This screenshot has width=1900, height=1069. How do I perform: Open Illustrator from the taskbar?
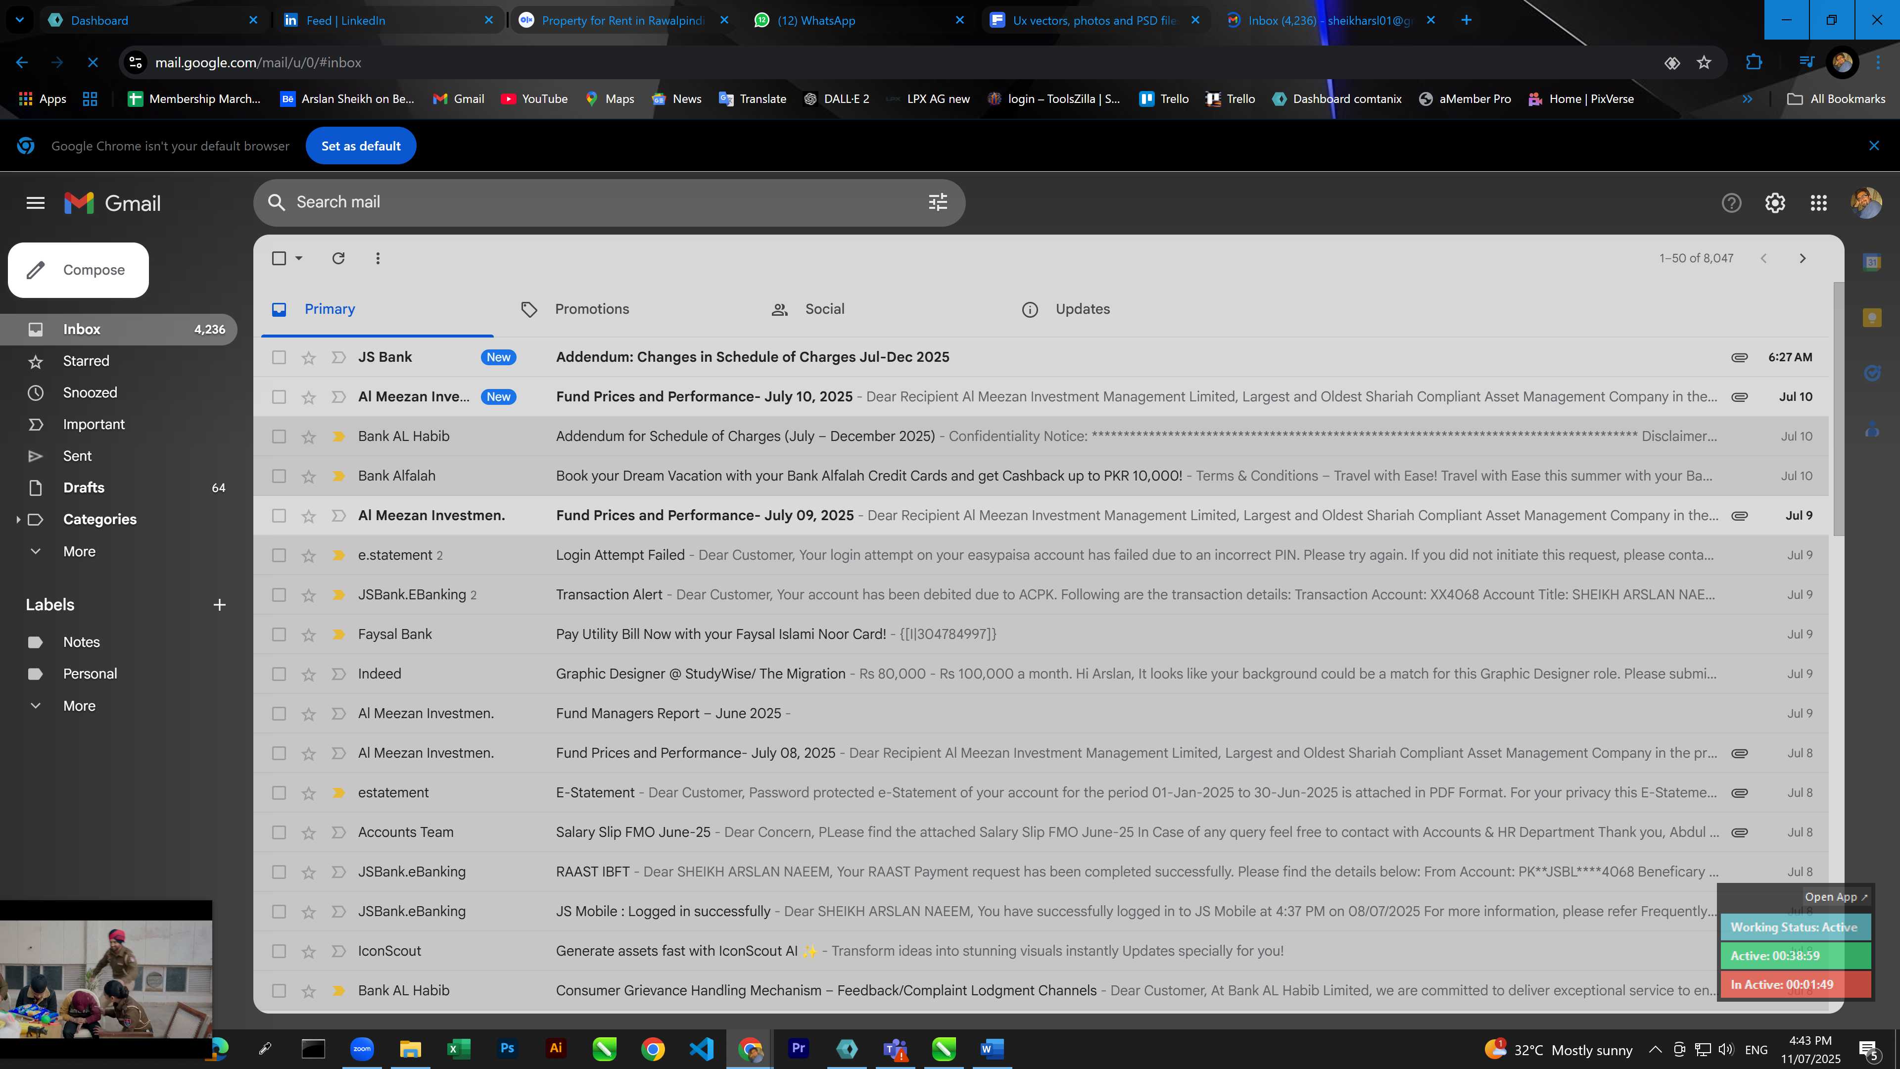point(555,1048)
